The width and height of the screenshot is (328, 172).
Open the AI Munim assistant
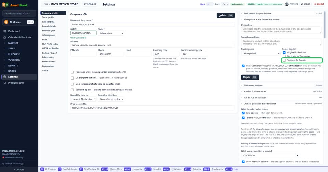click(19, 22)
